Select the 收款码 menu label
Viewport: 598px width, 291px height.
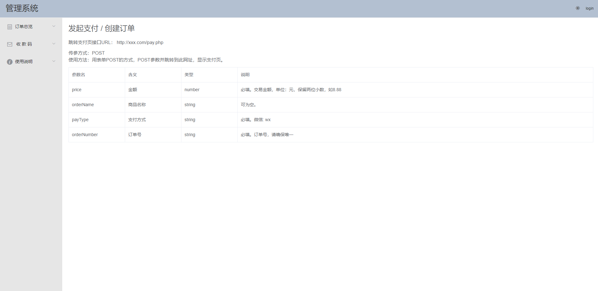click(24, 44)
